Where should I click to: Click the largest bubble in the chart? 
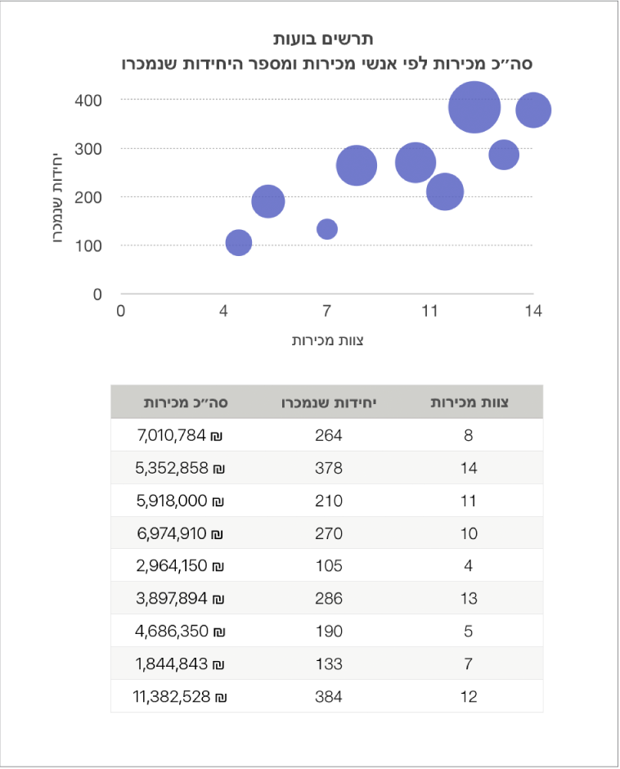pyautogui.click(x=474, y=106)
